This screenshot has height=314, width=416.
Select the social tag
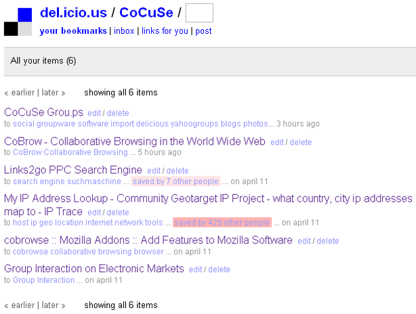point(24,124)
